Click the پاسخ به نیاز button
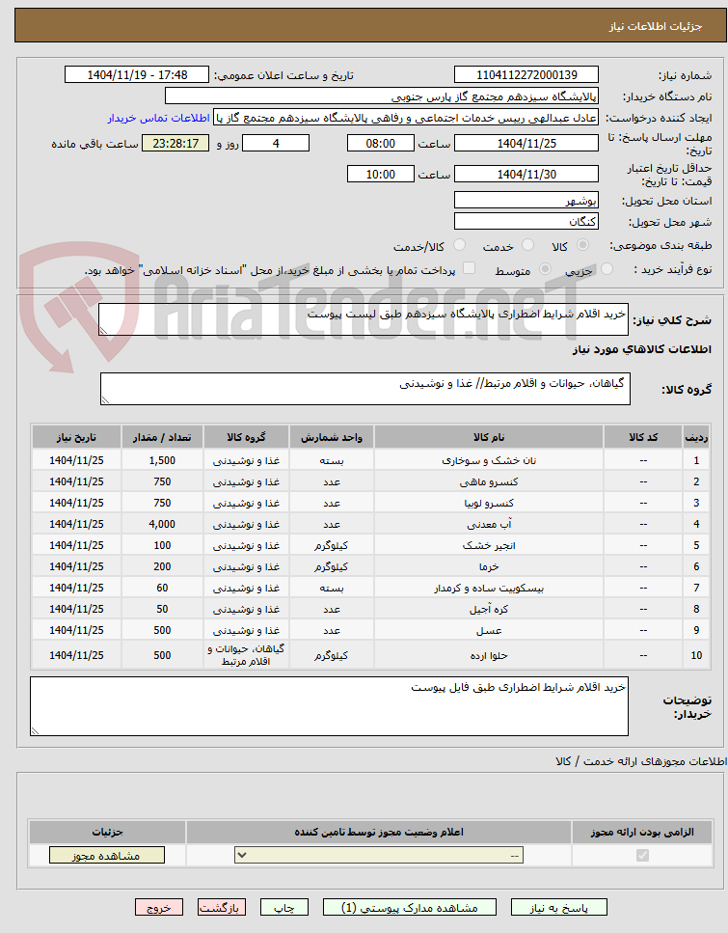This screenshot has width=728, height=933. (x=559, y=907)
